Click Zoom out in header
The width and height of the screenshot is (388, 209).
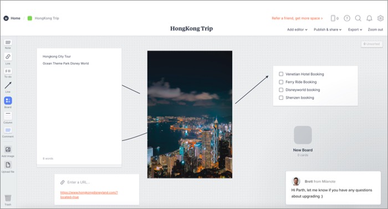pos(375,29)
